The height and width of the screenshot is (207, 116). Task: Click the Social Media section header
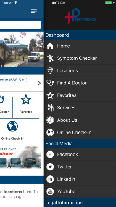(x=80, y=143)
